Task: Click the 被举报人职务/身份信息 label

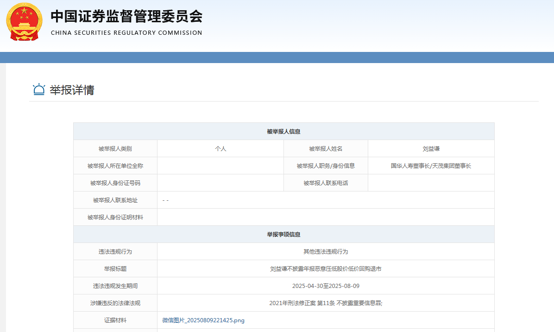Action: (326, 166)
